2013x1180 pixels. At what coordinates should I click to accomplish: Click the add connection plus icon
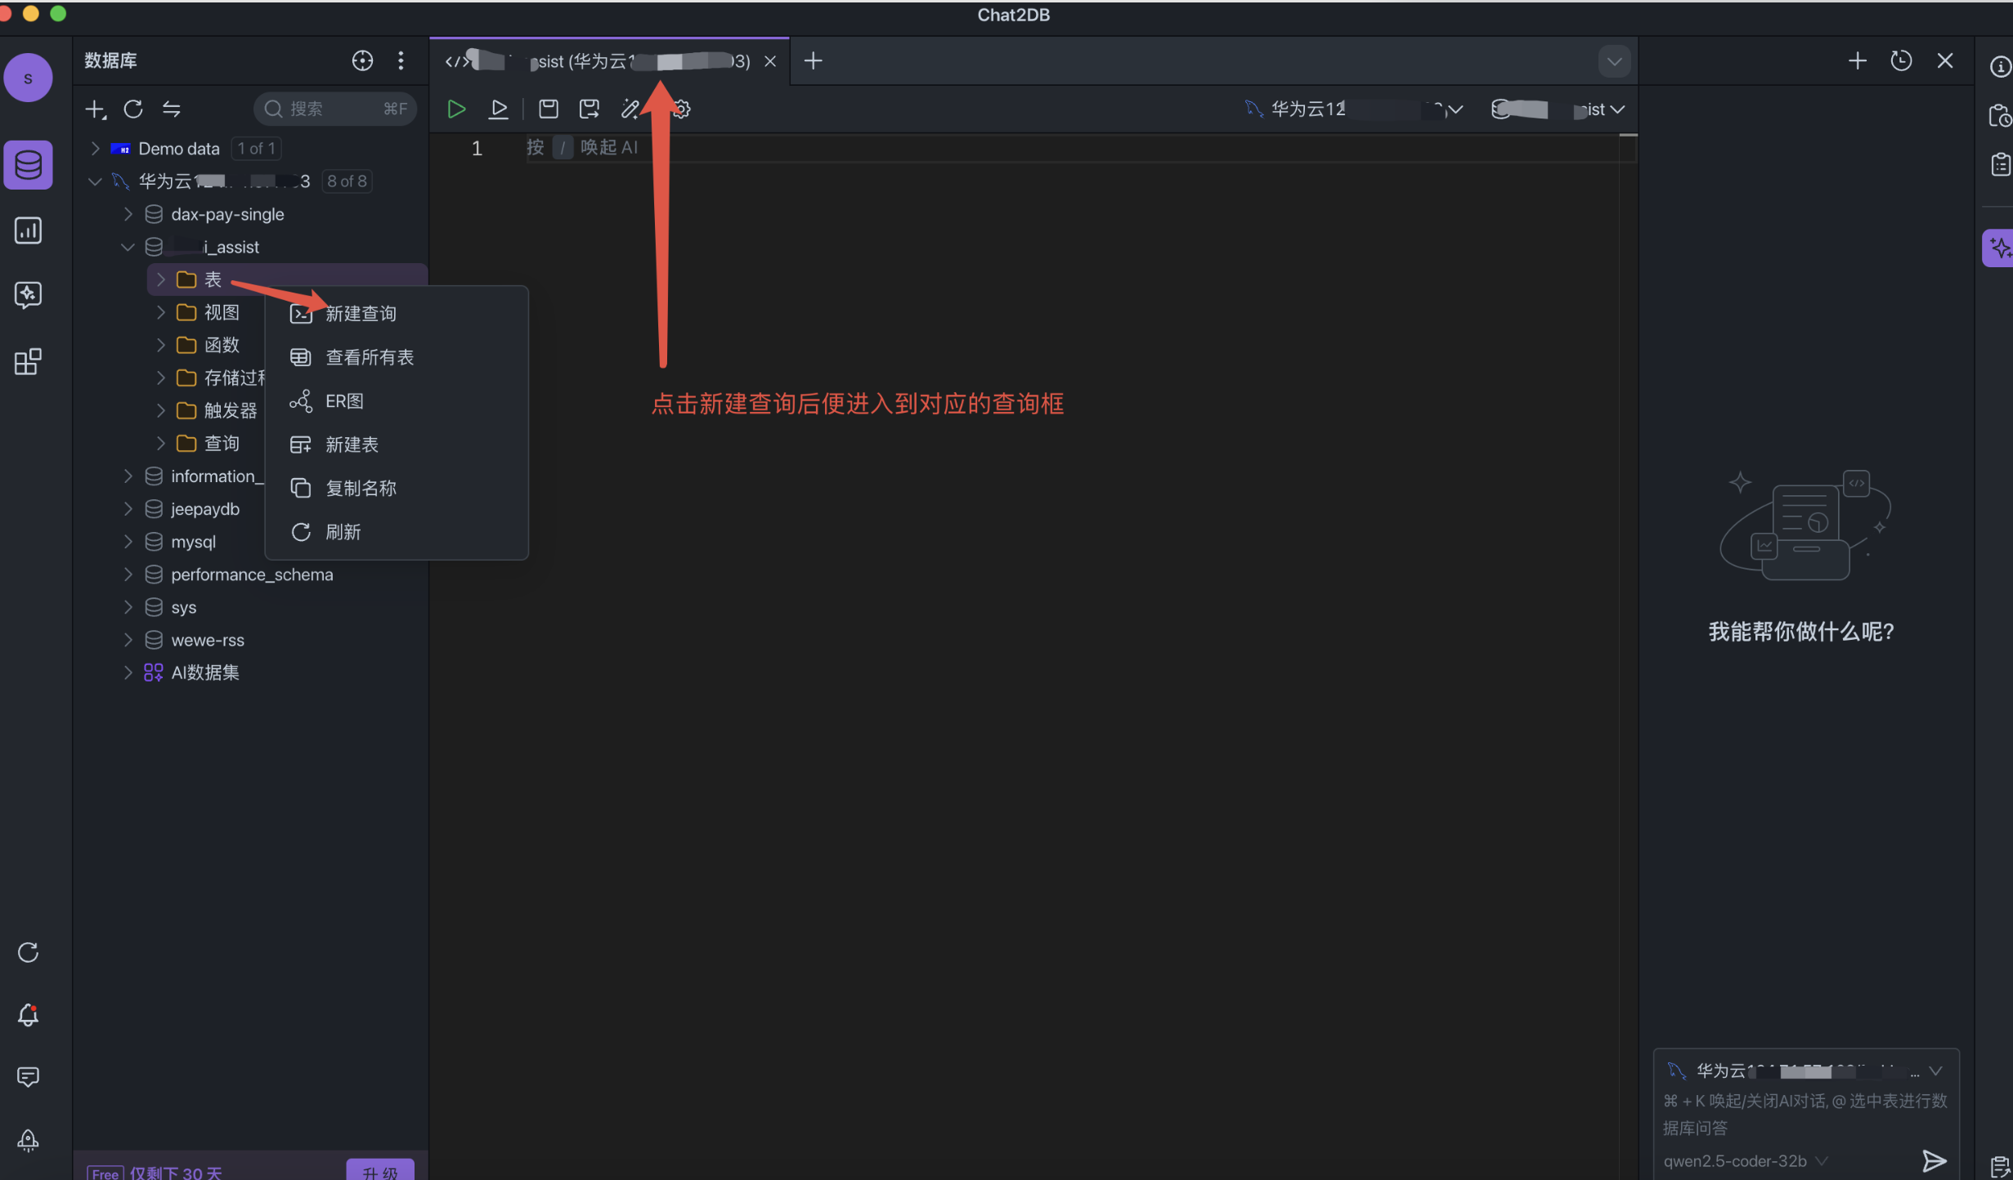pos(95,109)
